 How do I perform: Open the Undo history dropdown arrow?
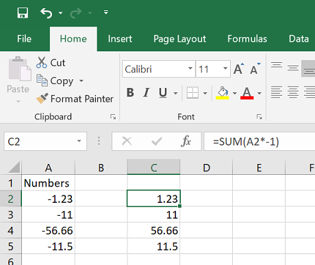click(x=60, y=13)
